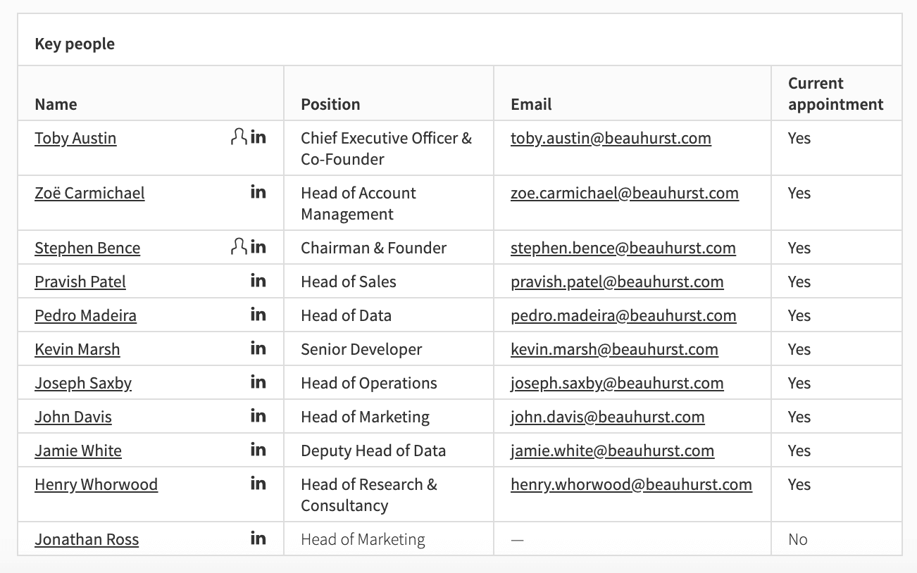Screen dimensions: 917x573
Task: Click the person profile icon beside Stephen Bence
Action: coord(239,247)
